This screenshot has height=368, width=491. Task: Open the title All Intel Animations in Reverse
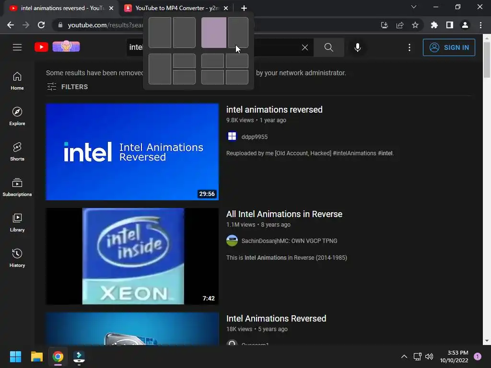tap(284, 214)
